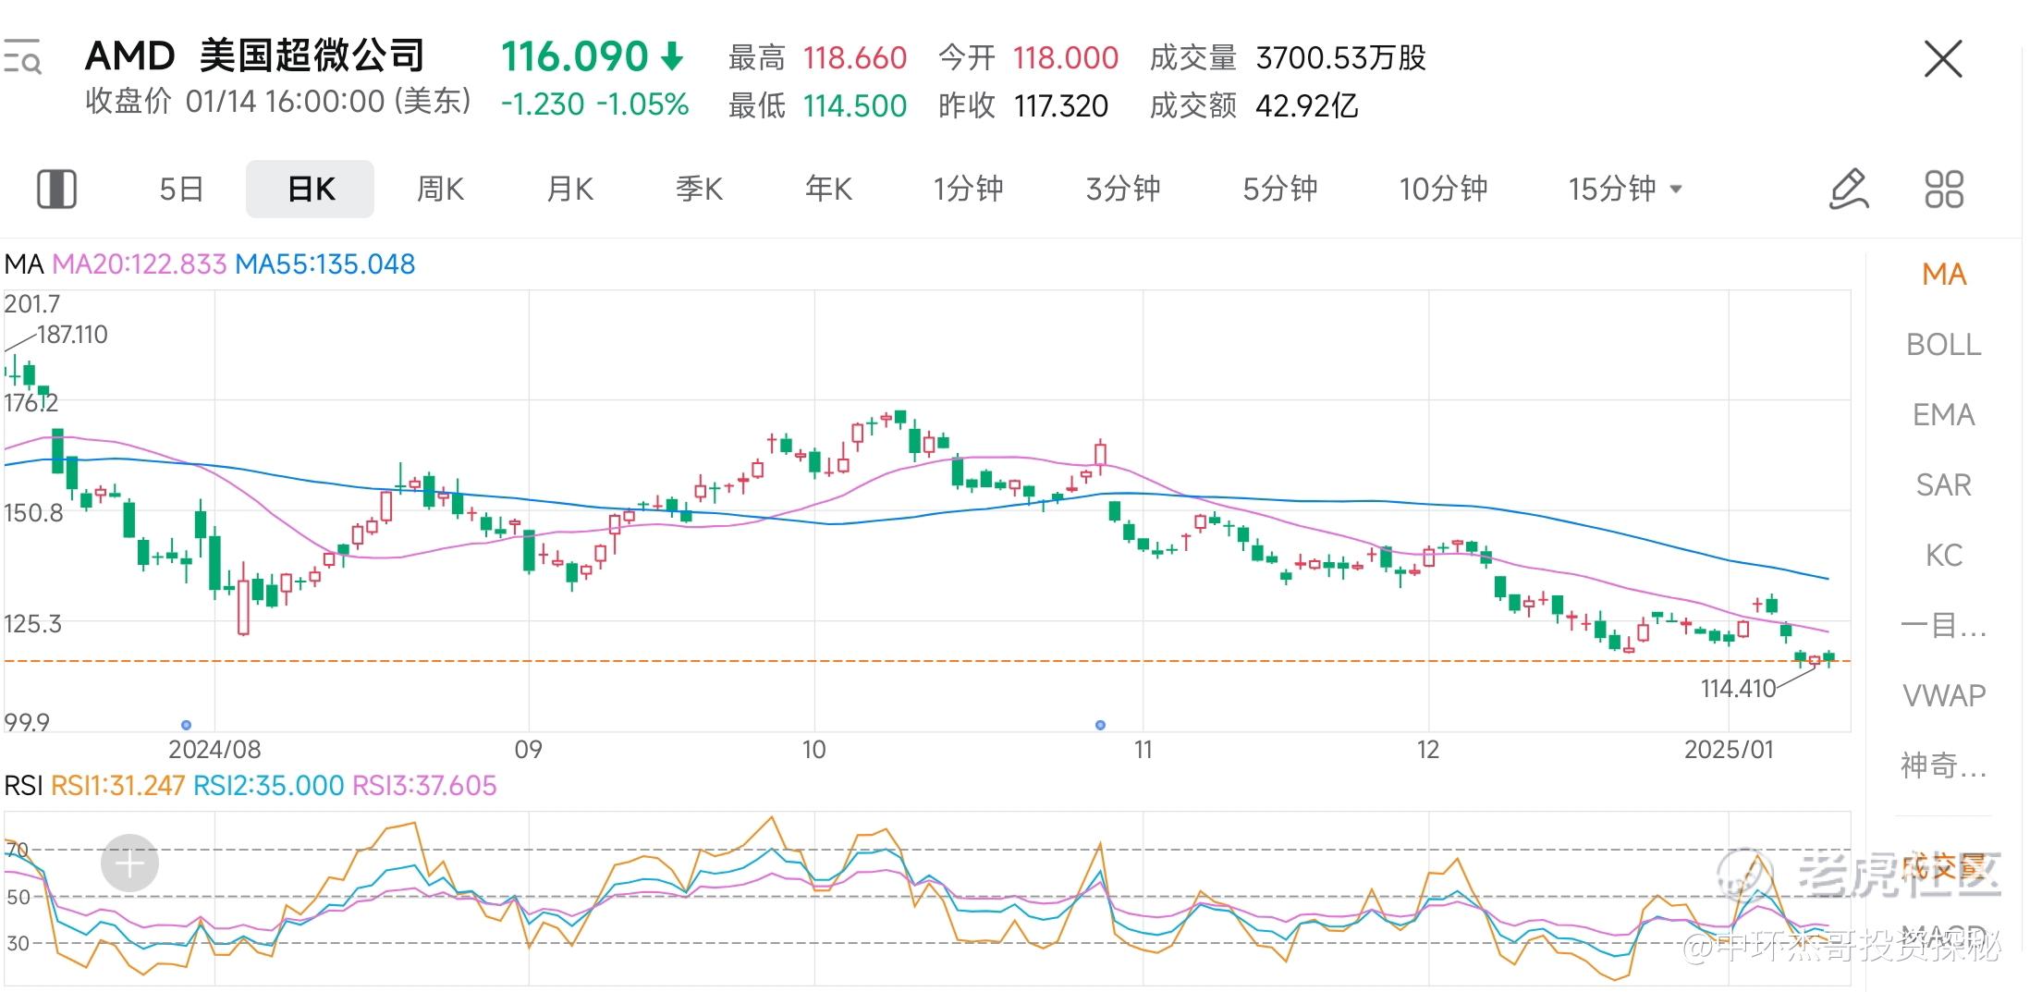Click the current price 116.090
Screen dimensions: 2042x992
coord(574,56)
